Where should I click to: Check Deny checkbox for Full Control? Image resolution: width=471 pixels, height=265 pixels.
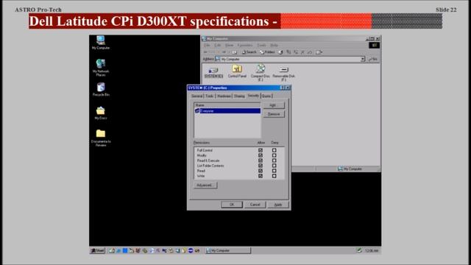coord(274,150)
